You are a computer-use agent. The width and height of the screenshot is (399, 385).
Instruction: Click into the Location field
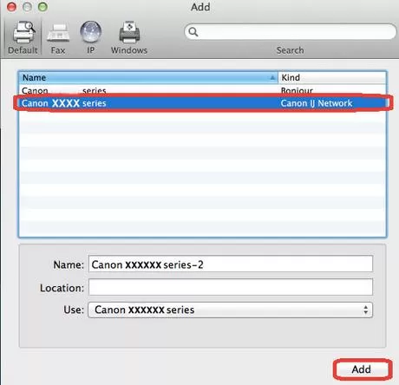[231, 287]
